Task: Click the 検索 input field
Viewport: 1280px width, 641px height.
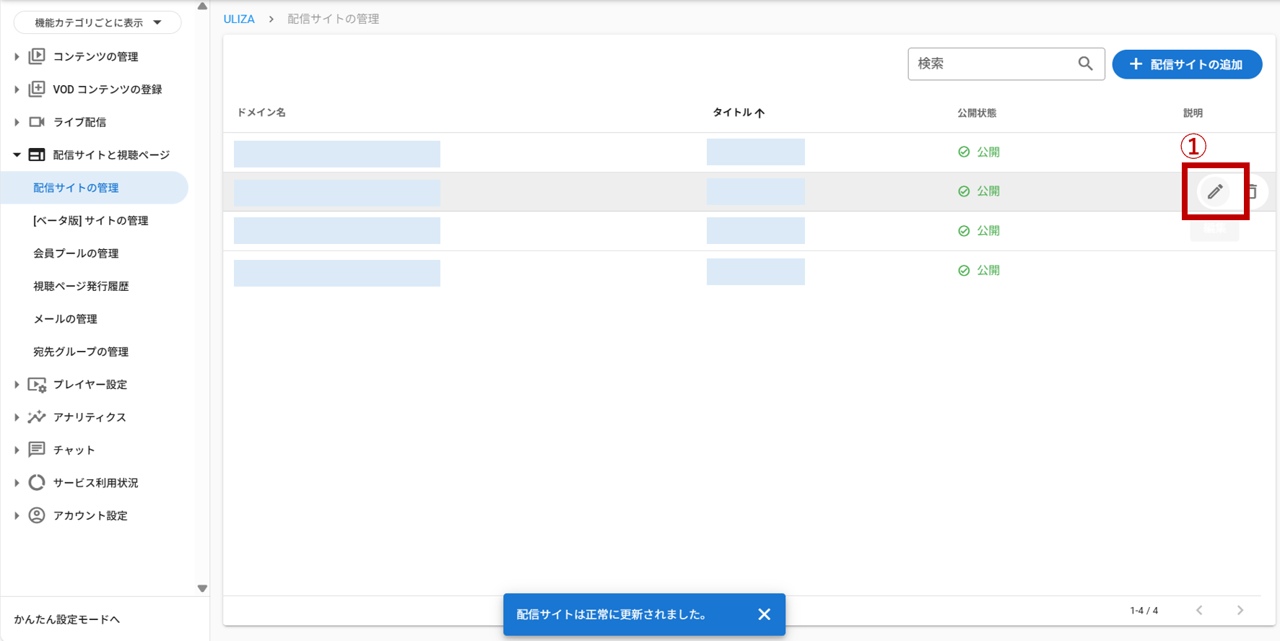Action: [993, 64]
